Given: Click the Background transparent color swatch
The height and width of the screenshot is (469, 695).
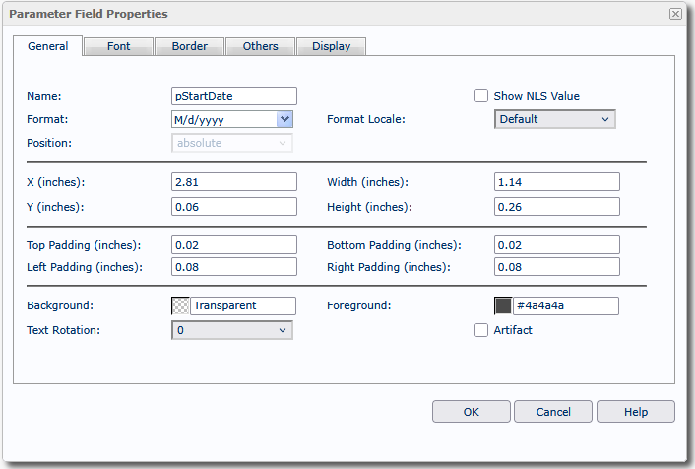Looking at the screenshot, I should pos(181,305).
